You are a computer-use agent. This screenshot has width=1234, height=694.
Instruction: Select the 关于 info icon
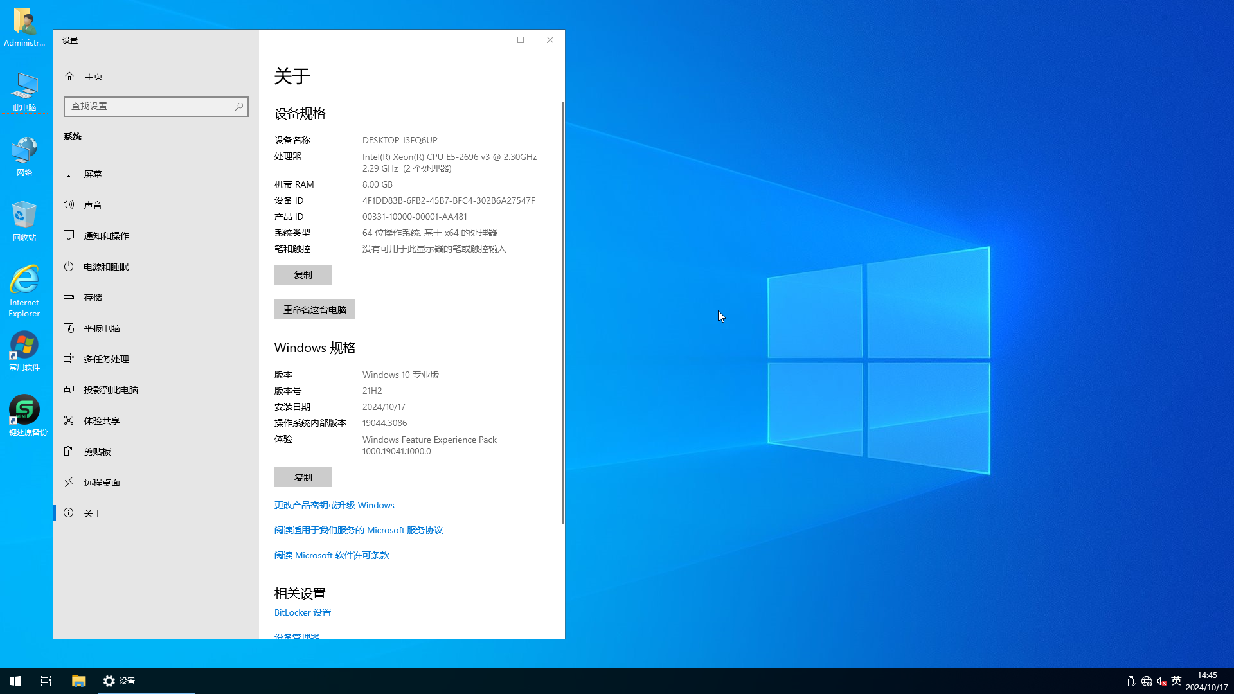click(x=69, y=513)
